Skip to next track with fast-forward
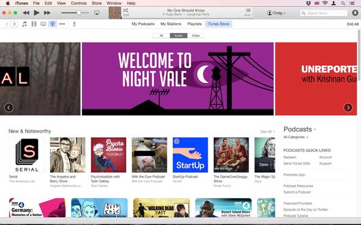The width and height of the screenshot is (361, 225). click(x=47, y=13)
